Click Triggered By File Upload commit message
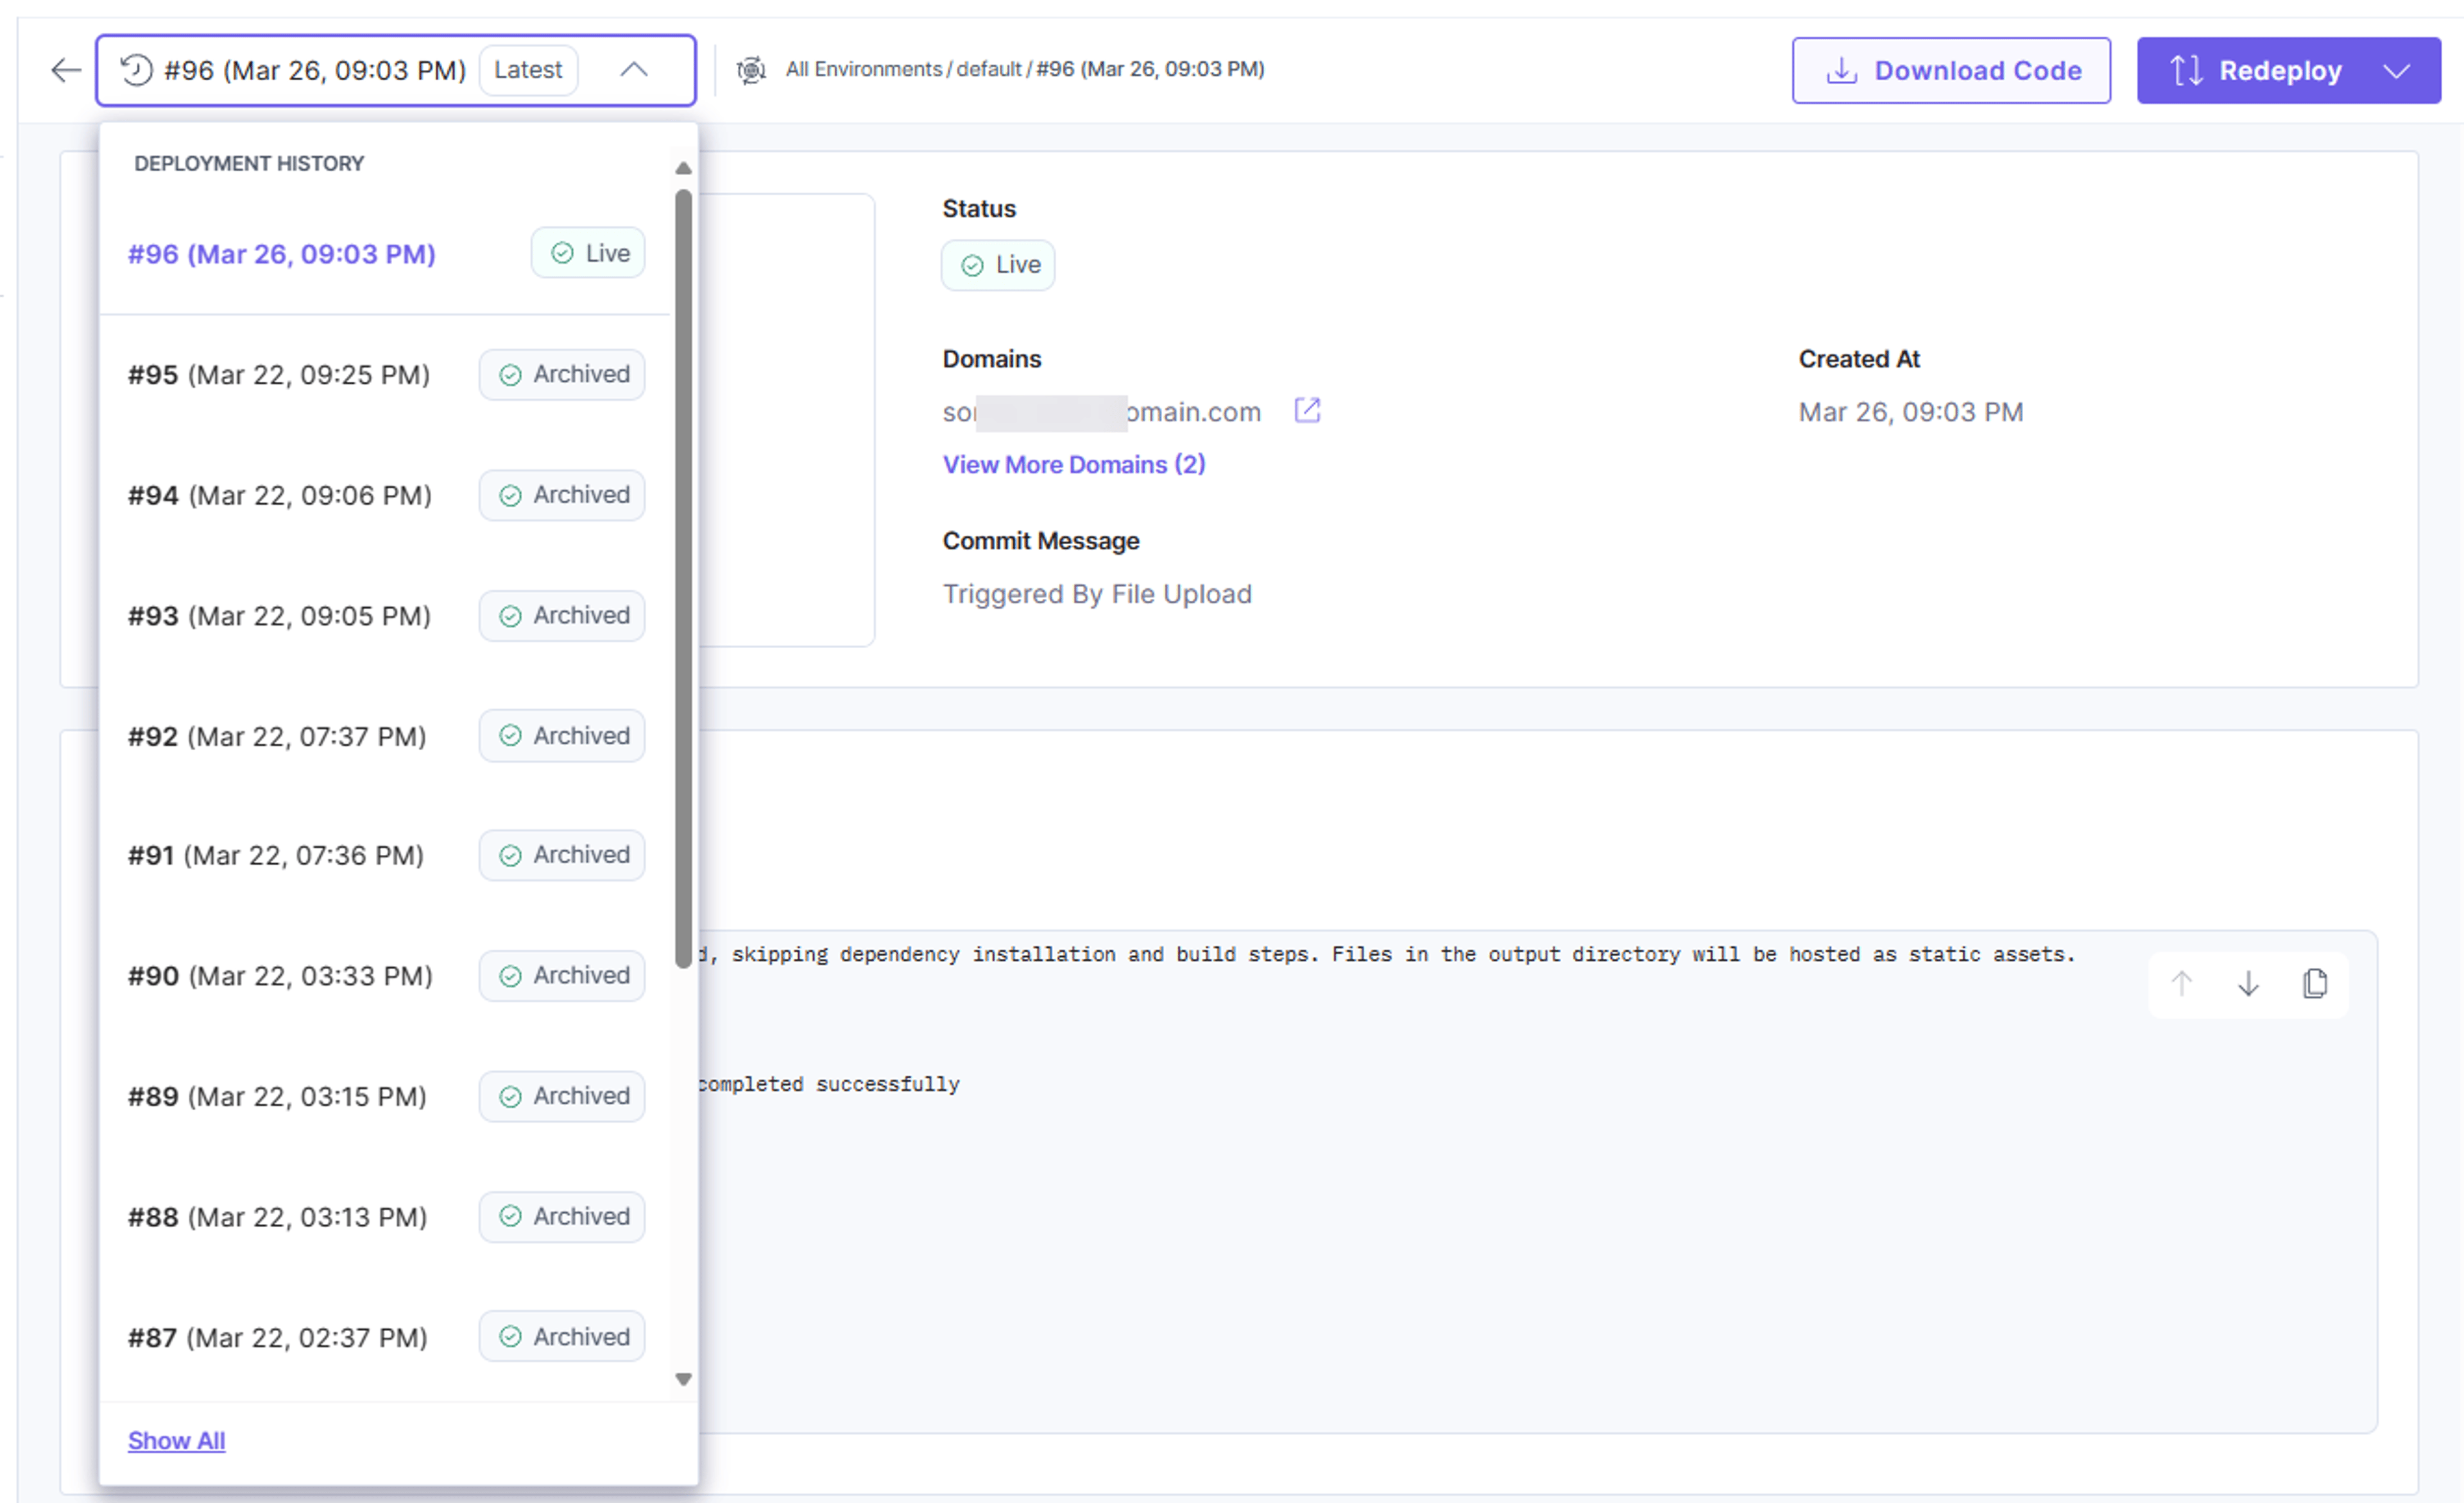 (1097, 594)
